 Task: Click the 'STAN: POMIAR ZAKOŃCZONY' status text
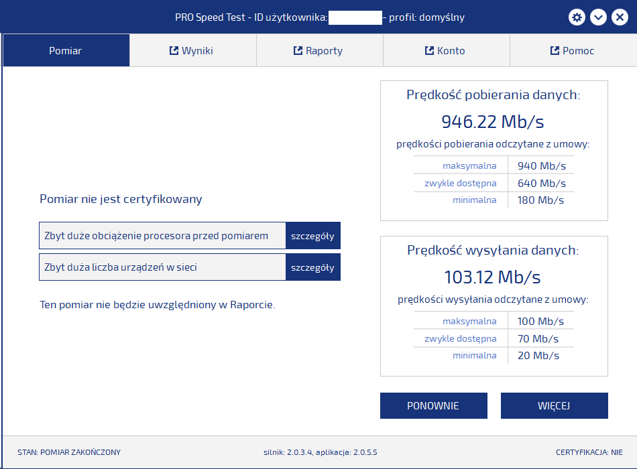pos(69,452)
